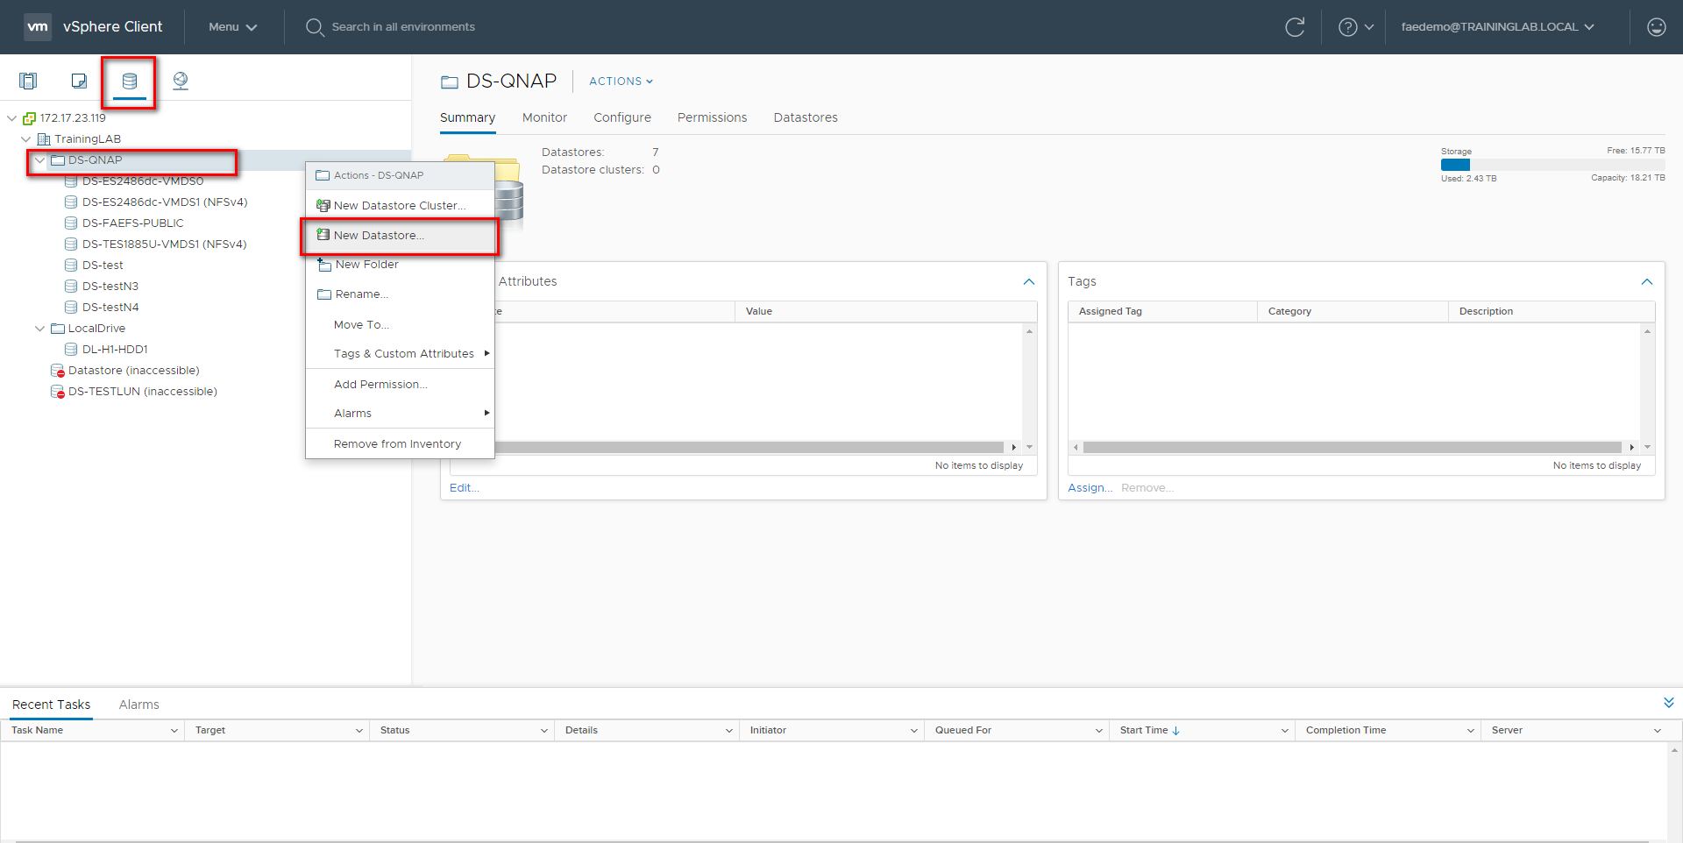Select New Datastore... from context menu
This screenshot has height=843, width=1683.
(x=400, y=236)
